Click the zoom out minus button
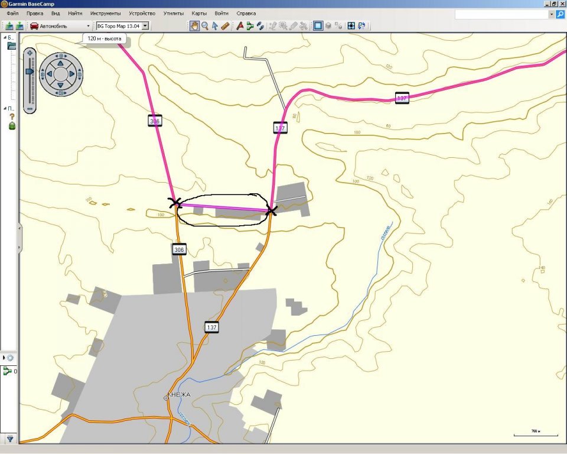This screenshot has height=454, width=567. pyautogui.click(x=30, y=109)
